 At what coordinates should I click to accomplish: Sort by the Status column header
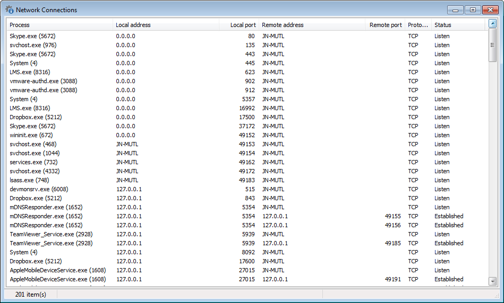458,25
